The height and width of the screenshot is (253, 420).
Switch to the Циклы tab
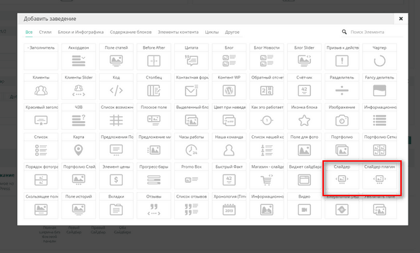point(211,32)
